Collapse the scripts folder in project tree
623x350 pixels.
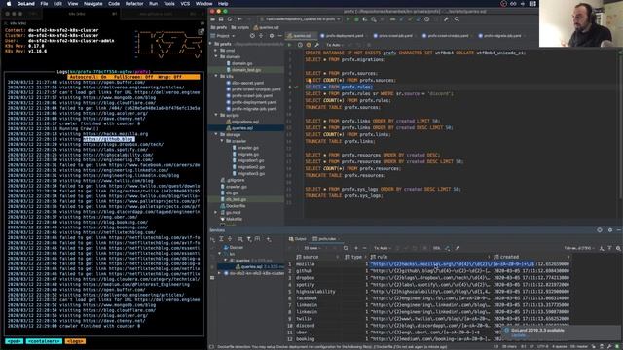pos(216,115)
